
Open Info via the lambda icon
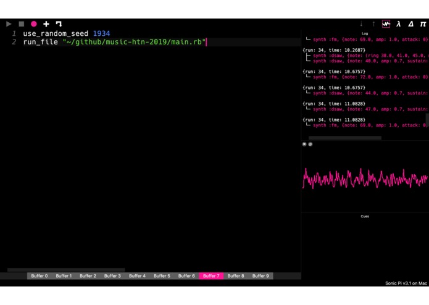point(399,24)
